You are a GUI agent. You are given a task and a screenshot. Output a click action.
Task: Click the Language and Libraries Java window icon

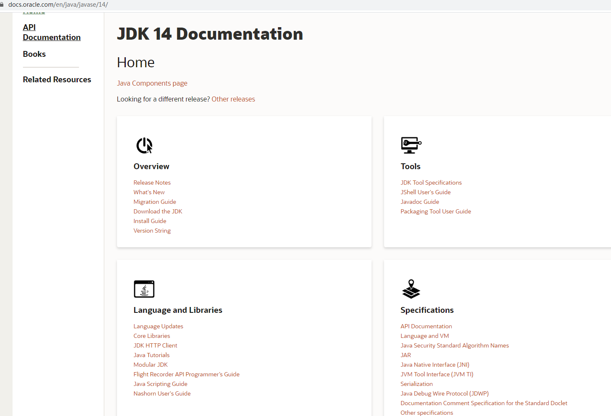tap(144, 289)
